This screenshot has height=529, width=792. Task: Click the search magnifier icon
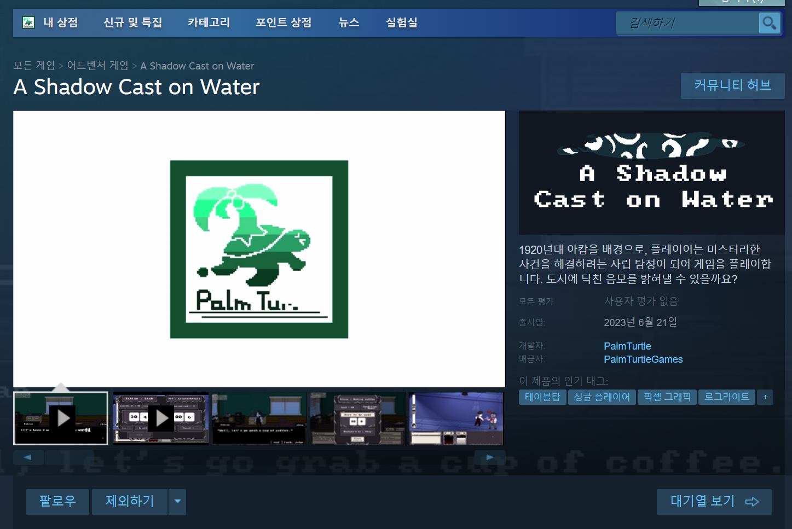tap(769, 23)
